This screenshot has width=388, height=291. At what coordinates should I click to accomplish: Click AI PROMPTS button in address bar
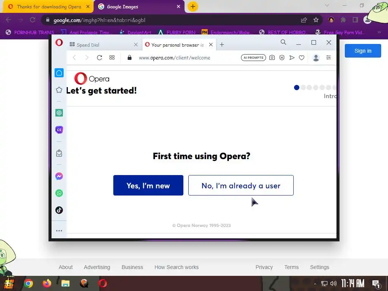(253, 58)
